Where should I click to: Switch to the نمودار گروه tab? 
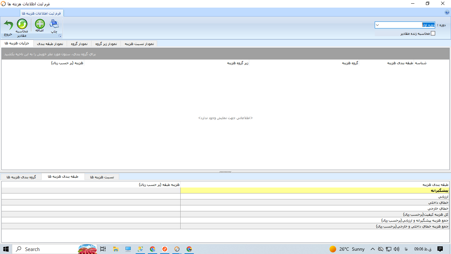click(79, 44)
